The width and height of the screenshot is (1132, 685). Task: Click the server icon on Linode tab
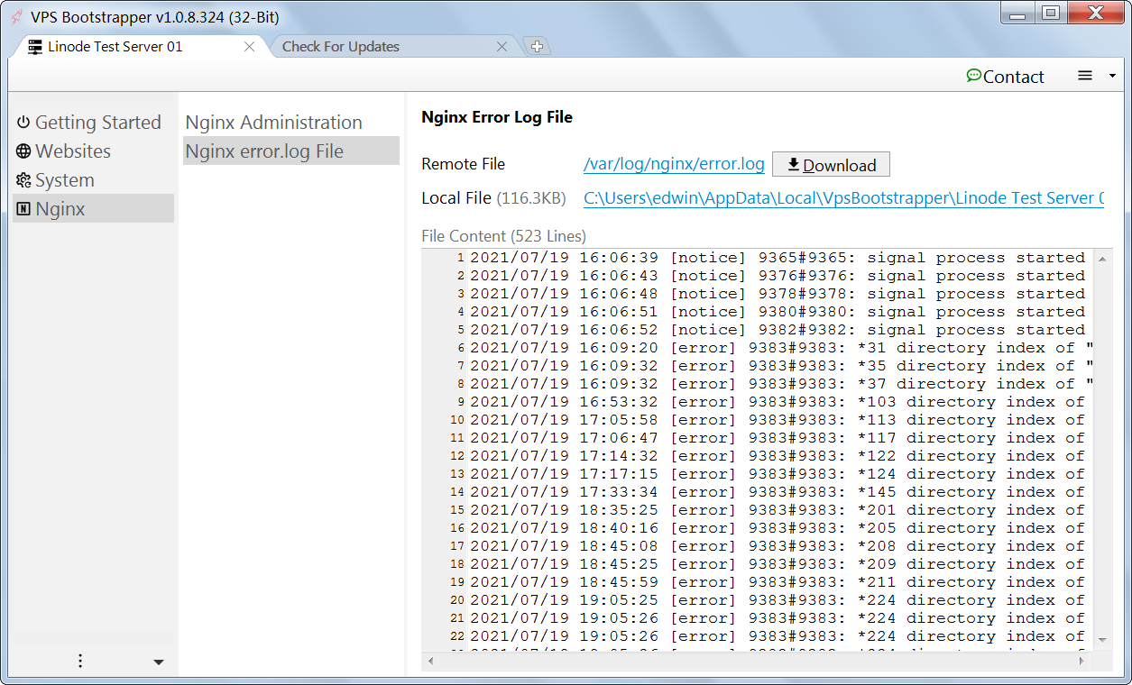[33, 45]
